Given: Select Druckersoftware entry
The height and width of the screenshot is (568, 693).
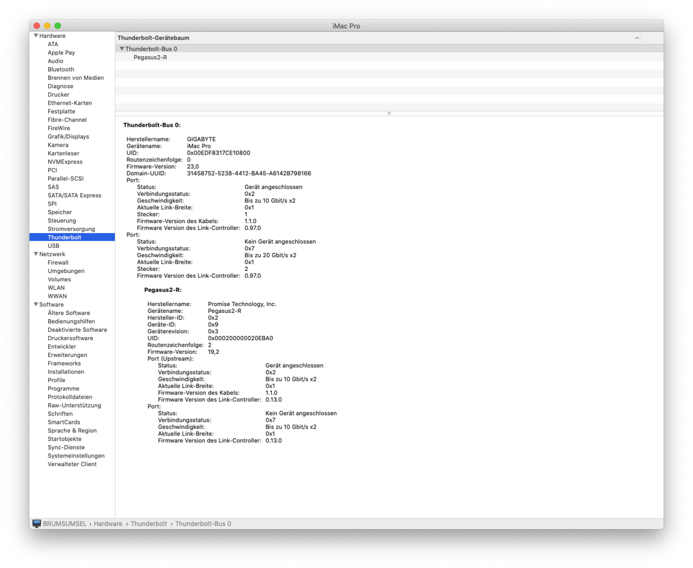Looking at the screenshot, I should (x=70, y=338).
